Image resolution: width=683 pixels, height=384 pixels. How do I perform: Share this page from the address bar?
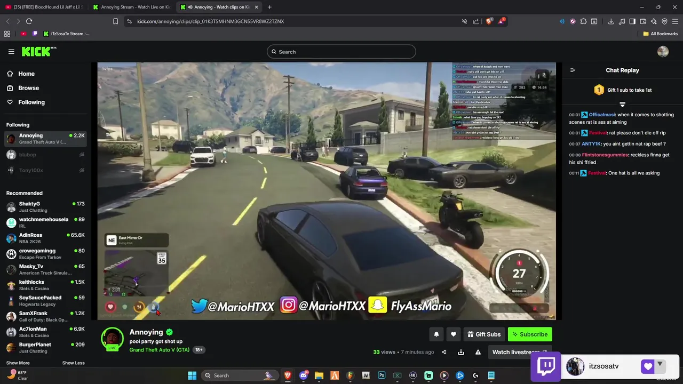(x=475, y=21)
